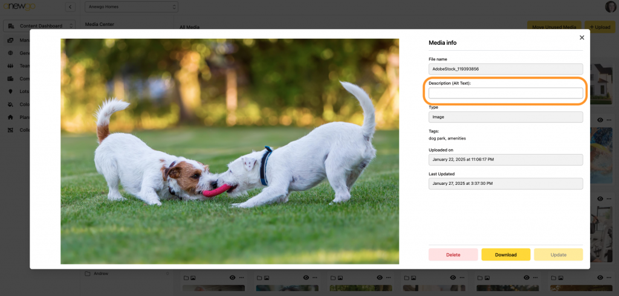The height and width of the screenshot is (296, 619).
Task: Click the File name field AdobeStock_119393856
Action: click(505, 69)
